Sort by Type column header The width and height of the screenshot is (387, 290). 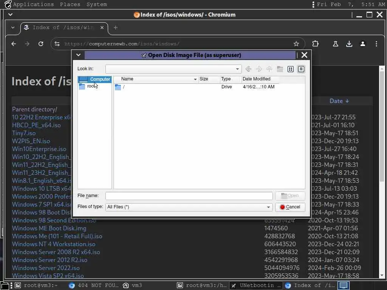pyautogui.click(x=230, y=79)
